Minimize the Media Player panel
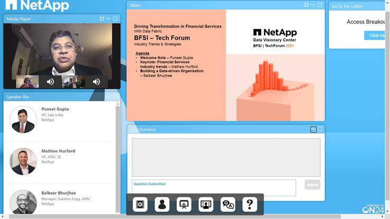 click(108, 18)
